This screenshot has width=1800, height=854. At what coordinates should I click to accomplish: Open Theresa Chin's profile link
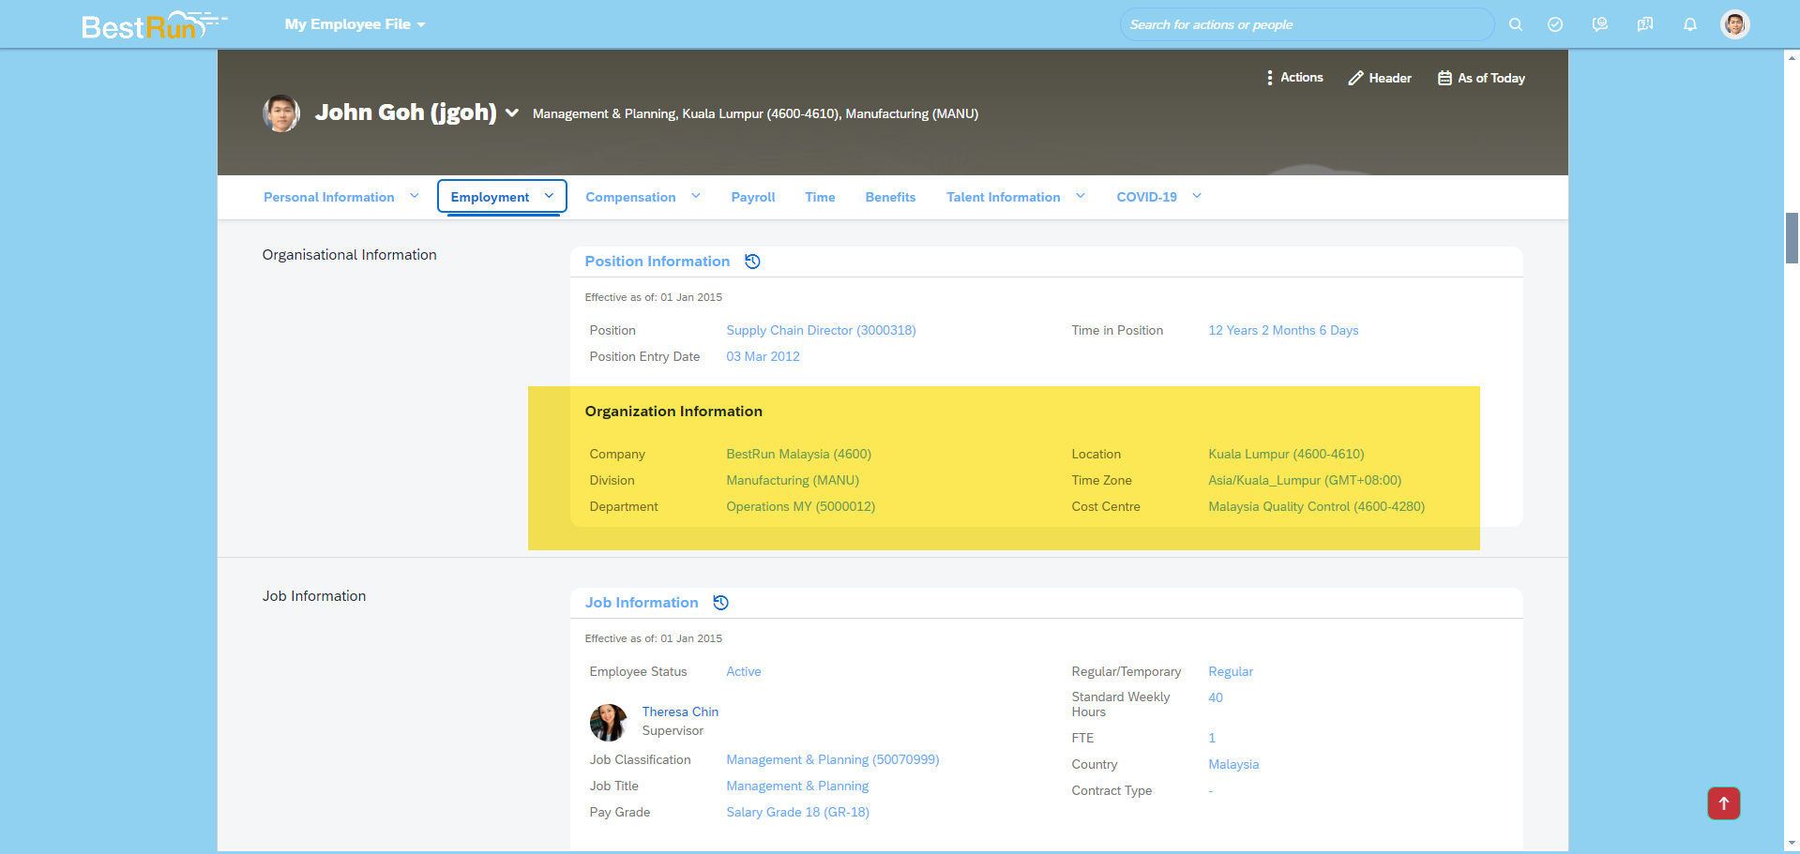pyautogui.click(x=680, y=712)
